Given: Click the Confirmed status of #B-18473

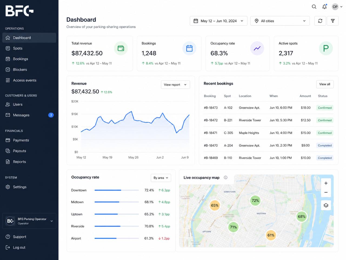Looking at the screenshot, I should (x=325, y=108).
